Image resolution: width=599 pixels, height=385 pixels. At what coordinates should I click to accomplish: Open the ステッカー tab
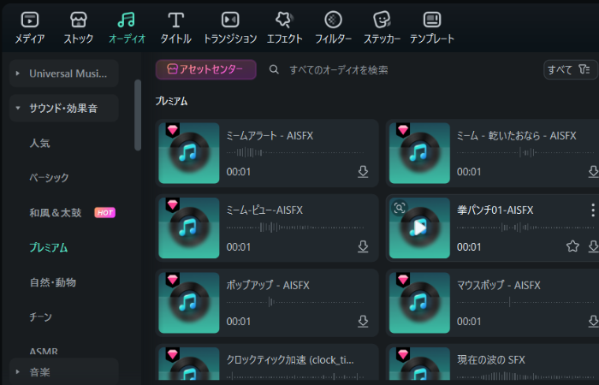coord(382,27)
